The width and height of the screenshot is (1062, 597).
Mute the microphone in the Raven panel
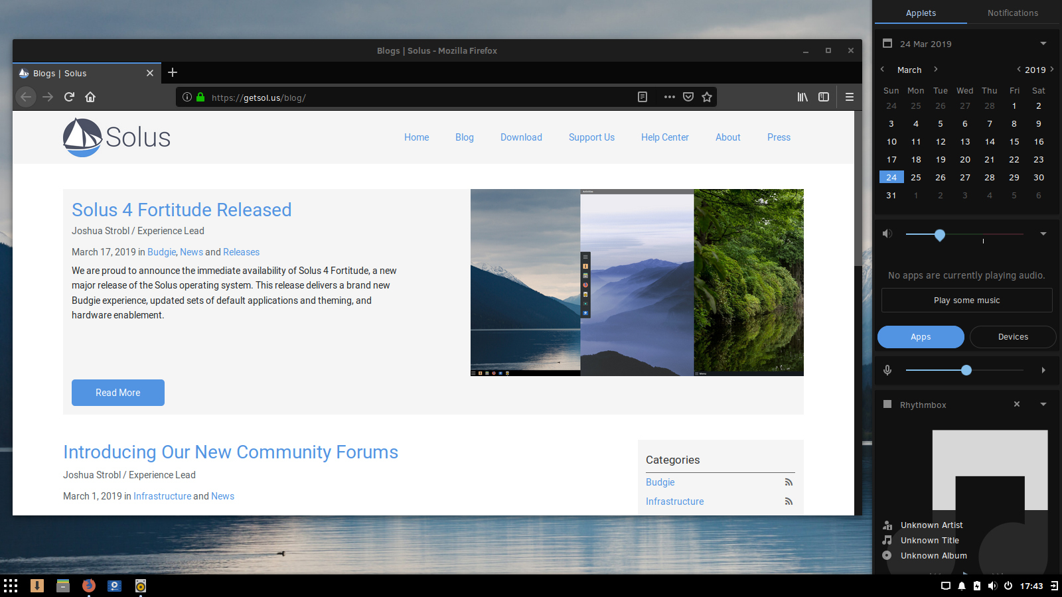pyautogui.click(x=887, y=370)
